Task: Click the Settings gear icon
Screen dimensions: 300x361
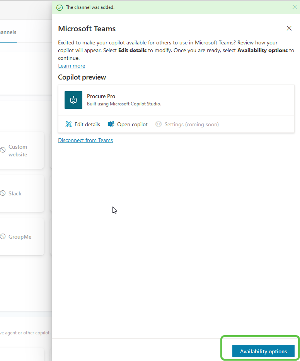Action: (159, 124)
